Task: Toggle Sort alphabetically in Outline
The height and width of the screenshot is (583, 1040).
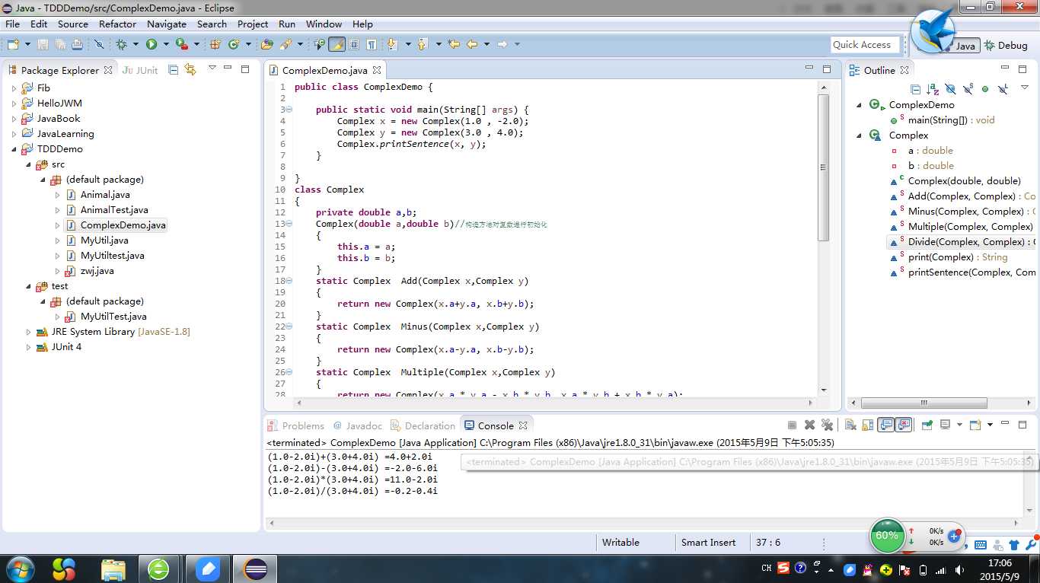Action: coord(933,89)
